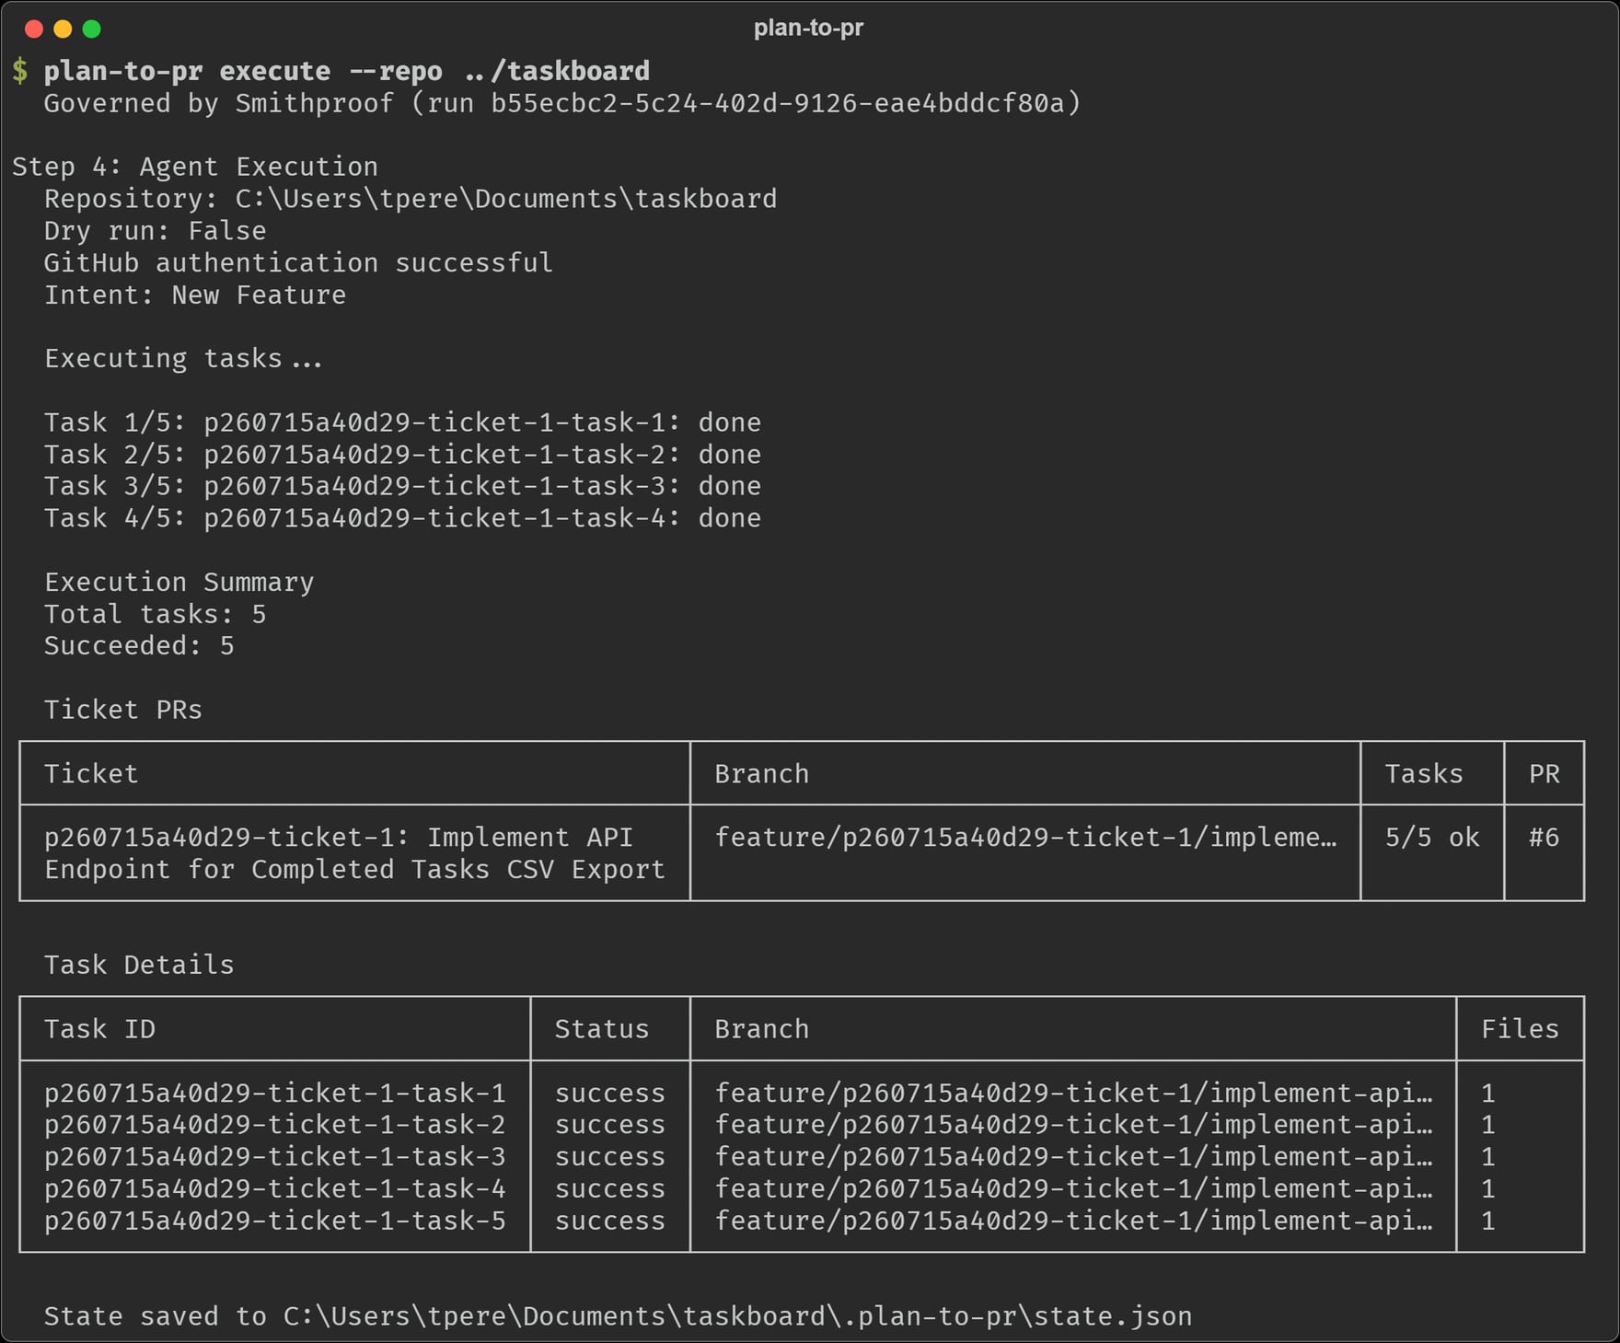Click task ID ending in task-3 in Task Details
Viewport: 1620px width, 1343px height.
pos(275,1157)
